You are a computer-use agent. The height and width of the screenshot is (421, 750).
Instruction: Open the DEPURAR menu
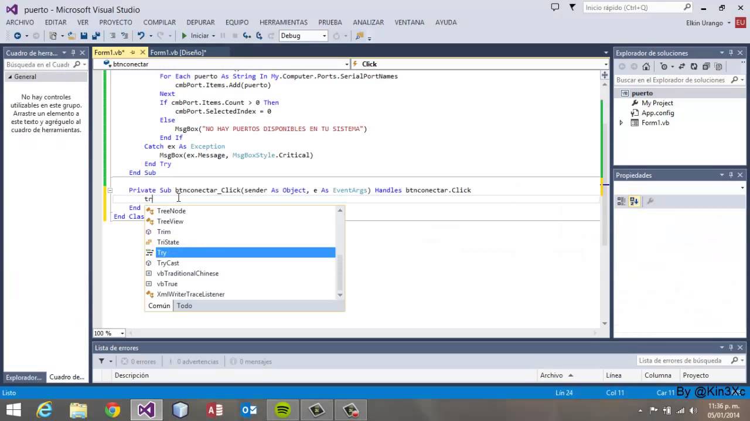pyautogui.click(x=200, y=22)
